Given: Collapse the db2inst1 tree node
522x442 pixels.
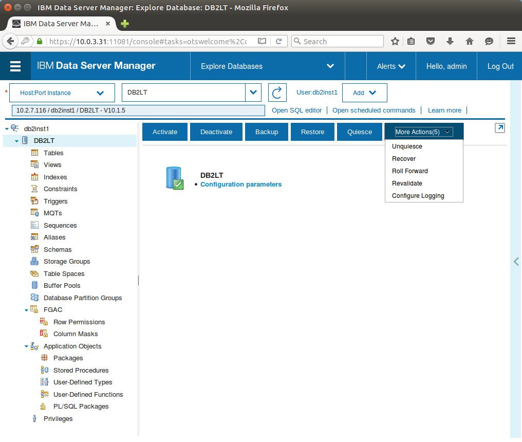Looking at the screenshot, I should point(7,129).
